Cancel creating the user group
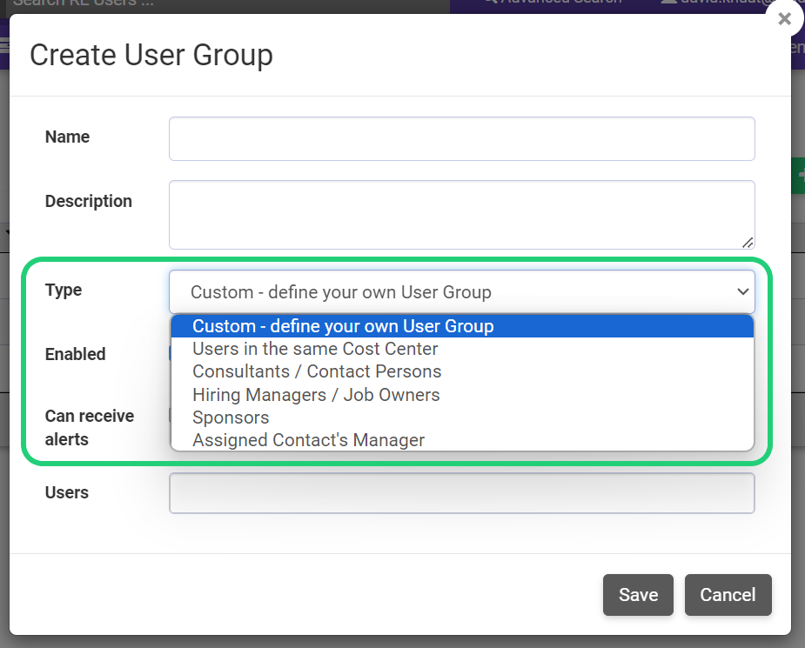 click(x=728, y=595)
